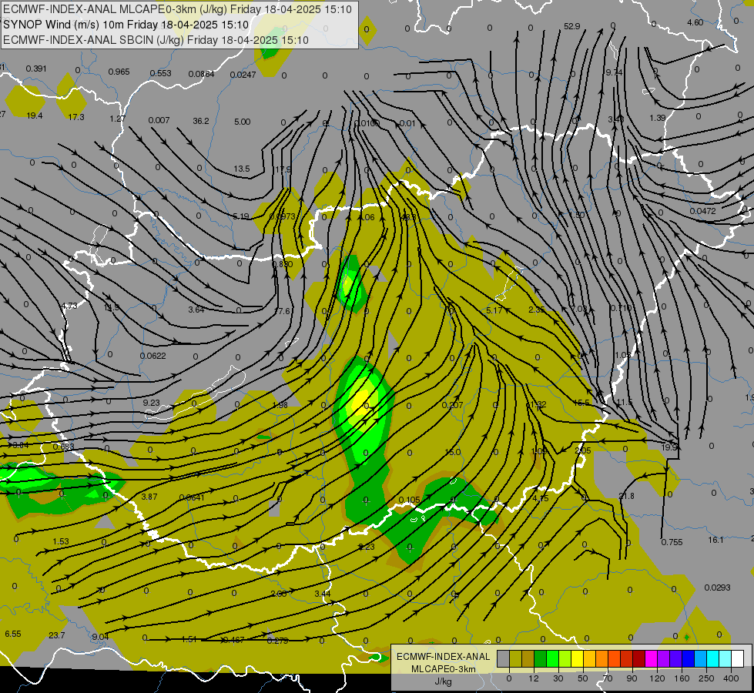Image resolution: width=754 pixels, height=693 pixels.
Task: Select the gray swatch in the legend
Action: 503,658
